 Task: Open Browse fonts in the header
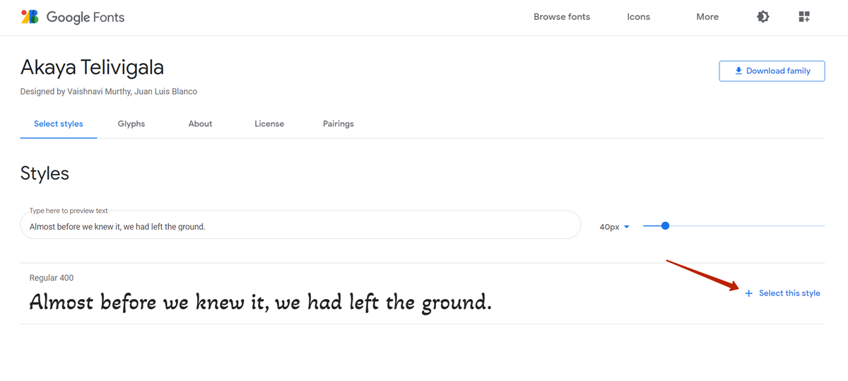(562, 17)
